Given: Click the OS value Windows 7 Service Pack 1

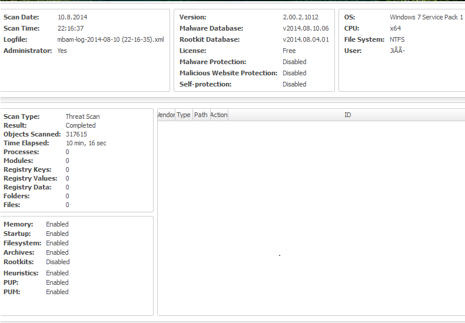Looking at the screenshot, I should pyautogui.click(x=426, y=17).
